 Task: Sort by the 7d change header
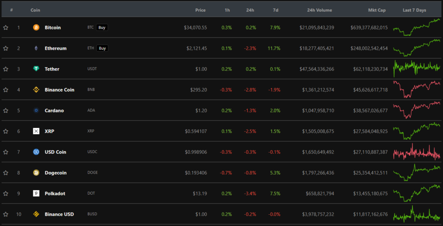276,10
